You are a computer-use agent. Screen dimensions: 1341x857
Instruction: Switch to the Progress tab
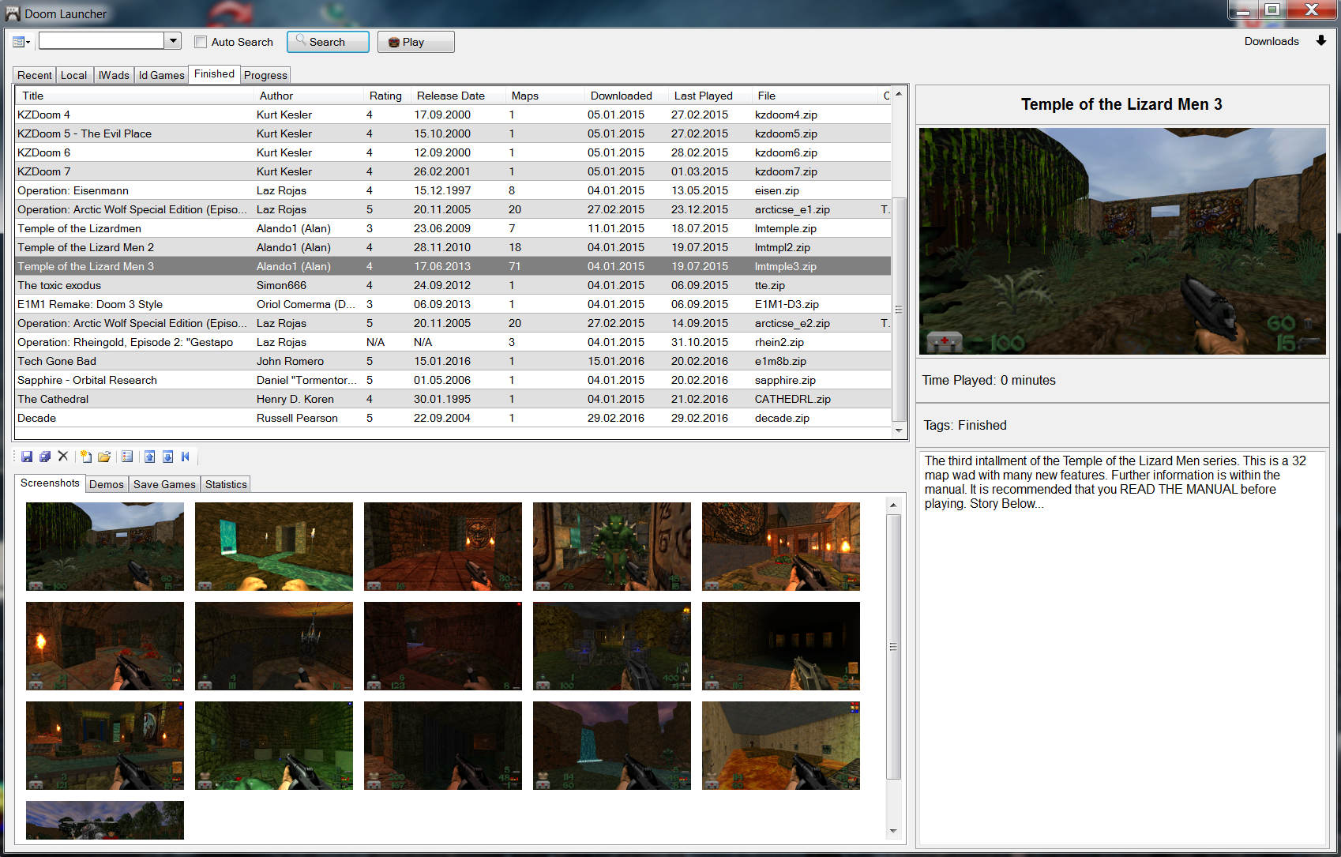[265, 75]
